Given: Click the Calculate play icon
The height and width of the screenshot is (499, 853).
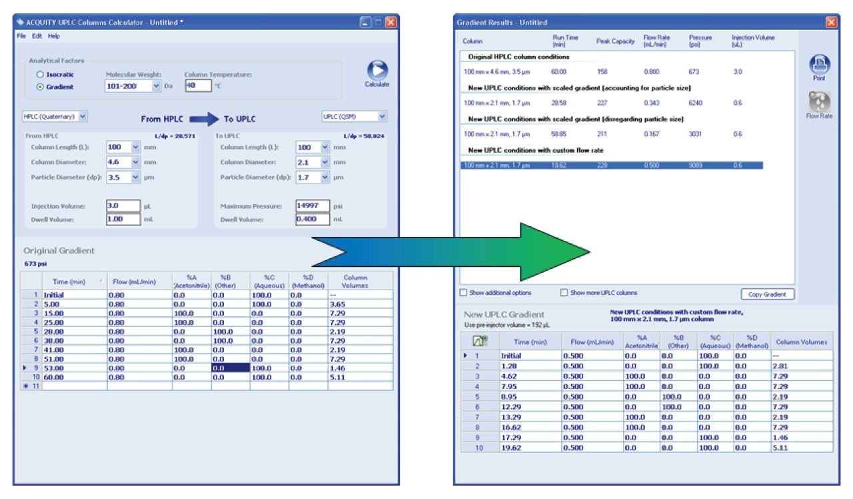Looking at the screenshot, I should point(377,69).
